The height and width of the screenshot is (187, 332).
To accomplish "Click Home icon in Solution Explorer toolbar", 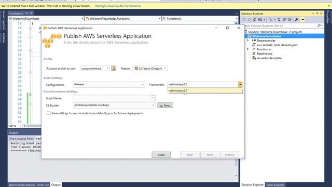I will click(255, 20).
